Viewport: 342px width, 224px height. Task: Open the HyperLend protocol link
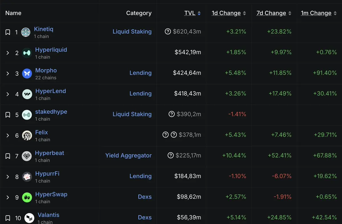[x=50, y=91]
